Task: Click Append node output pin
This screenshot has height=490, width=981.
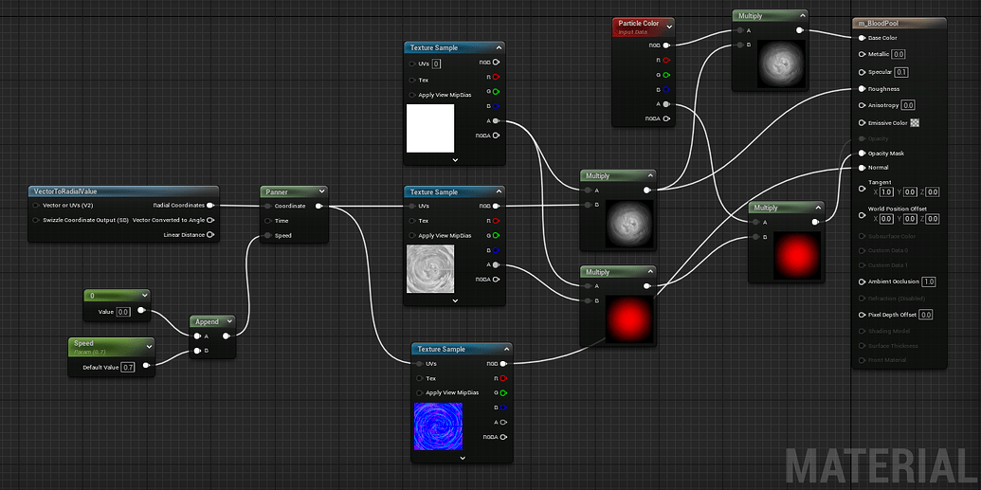Action: point(227,336)
